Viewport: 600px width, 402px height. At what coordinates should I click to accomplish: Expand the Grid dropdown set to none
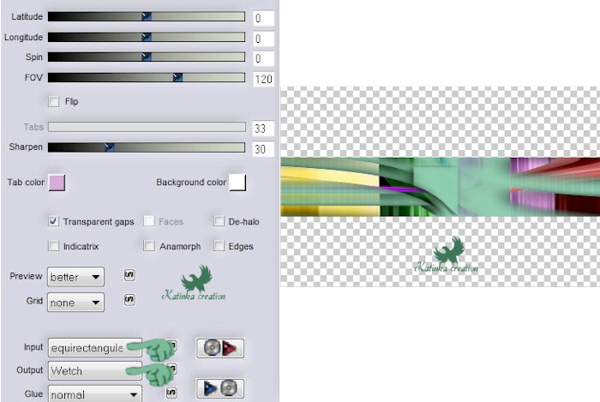(75, 302)
